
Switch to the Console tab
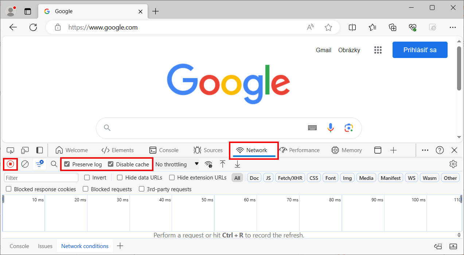pos(164,150)
